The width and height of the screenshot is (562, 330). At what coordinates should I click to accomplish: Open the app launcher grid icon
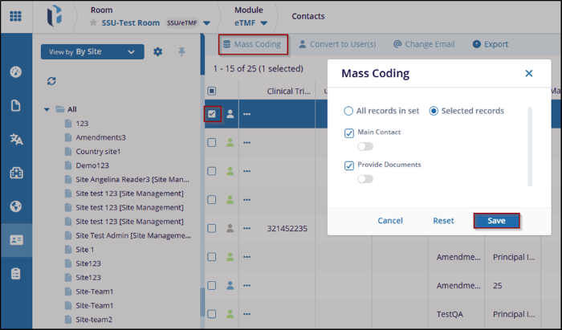tap(16, 16)
